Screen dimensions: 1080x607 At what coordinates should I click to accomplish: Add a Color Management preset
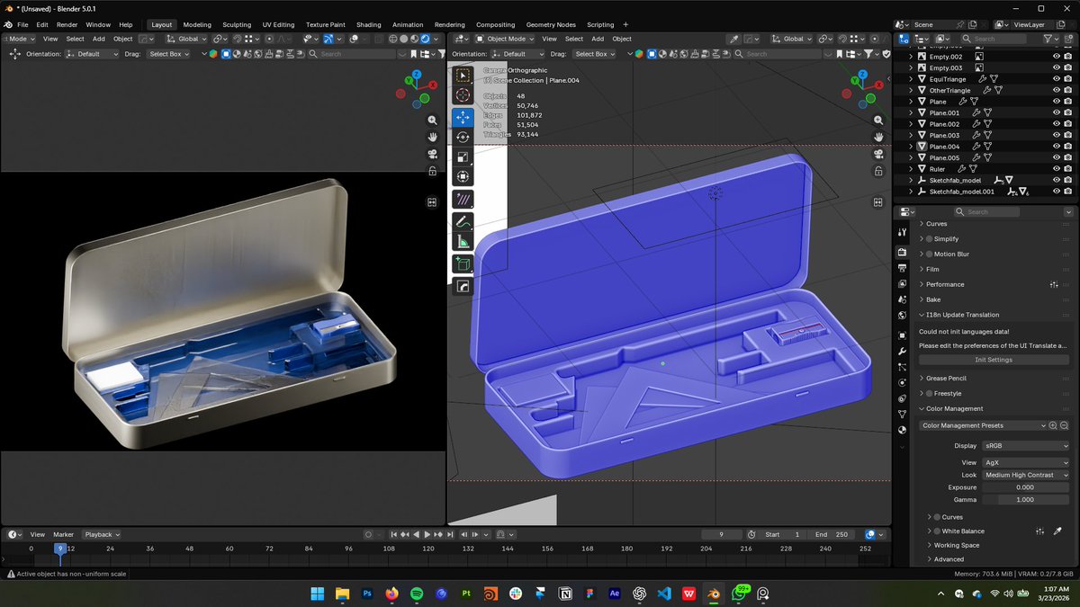[1053, 425]
